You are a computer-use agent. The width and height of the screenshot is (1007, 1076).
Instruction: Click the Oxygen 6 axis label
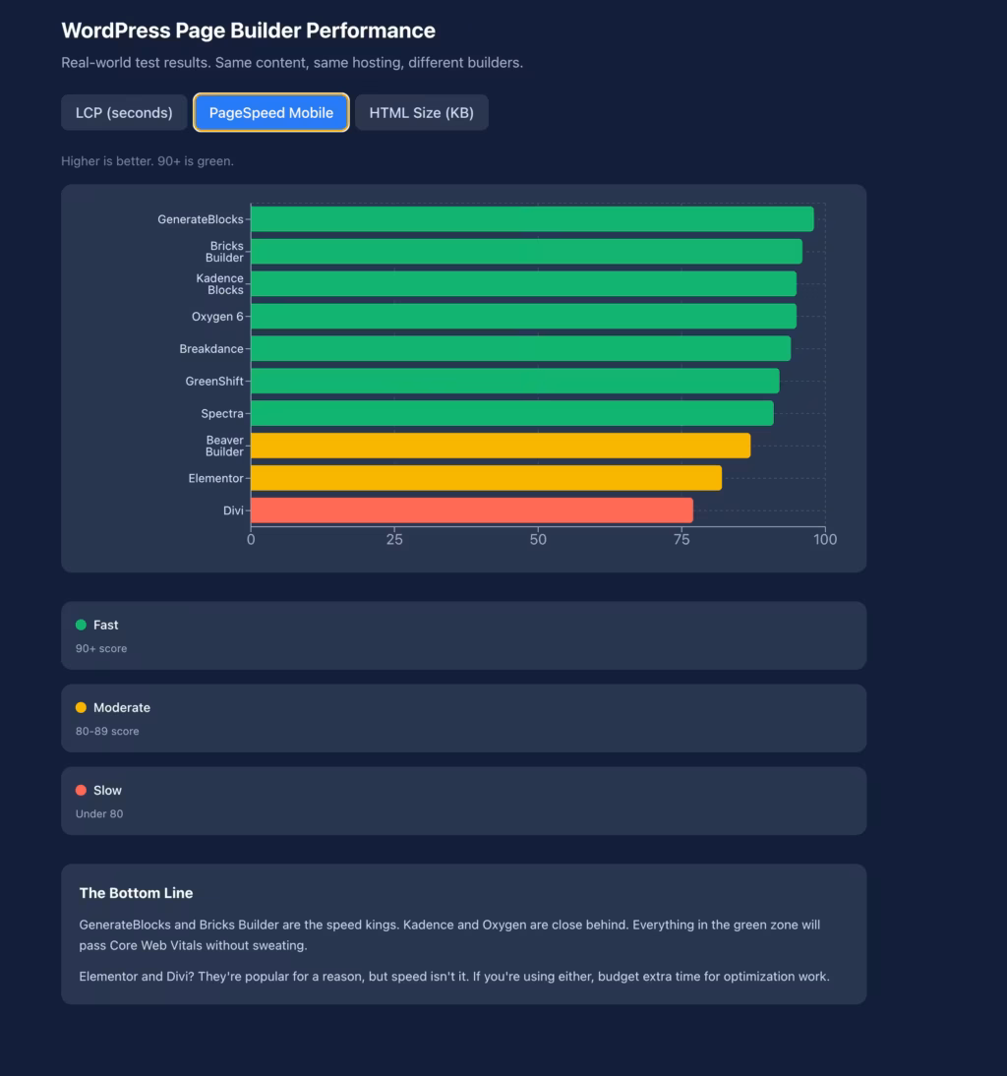pos(217,316)
